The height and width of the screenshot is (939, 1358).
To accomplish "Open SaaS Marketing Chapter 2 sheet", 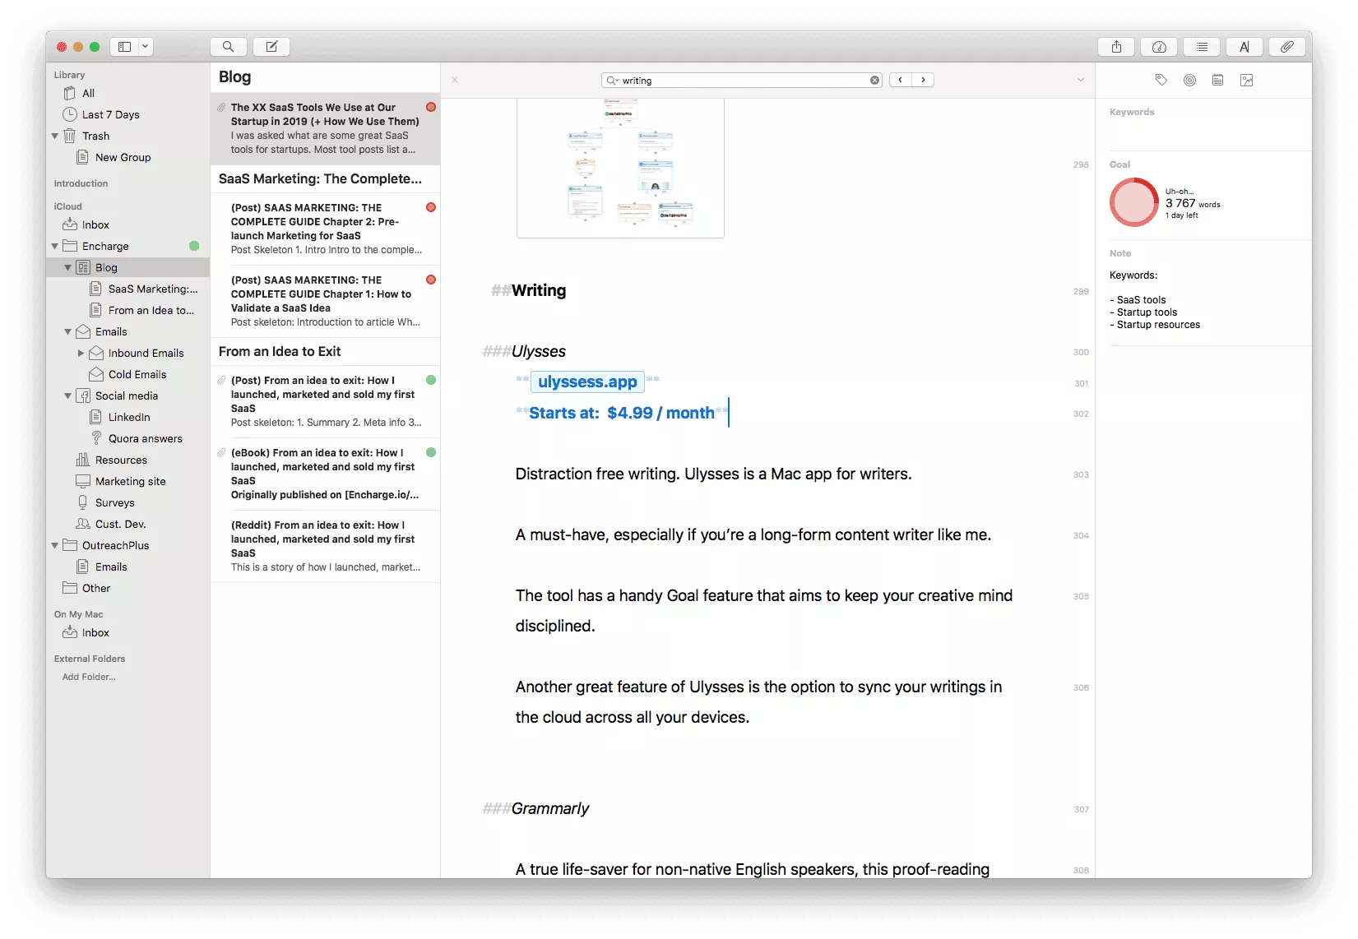I will (326, 229).
